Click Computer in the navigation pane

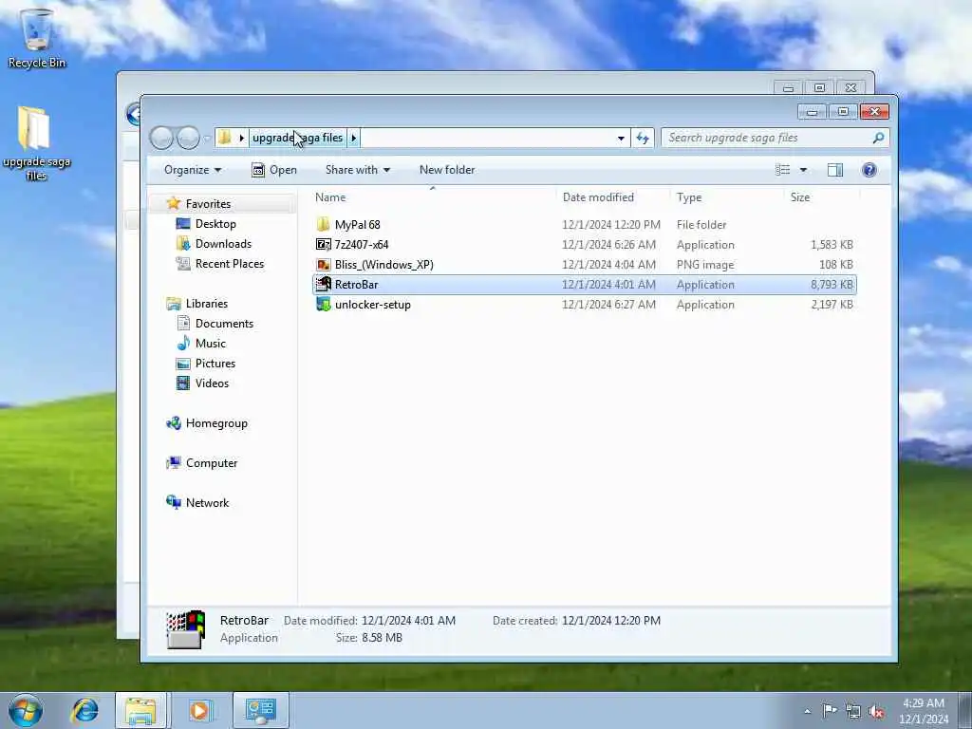coord(212,463)
